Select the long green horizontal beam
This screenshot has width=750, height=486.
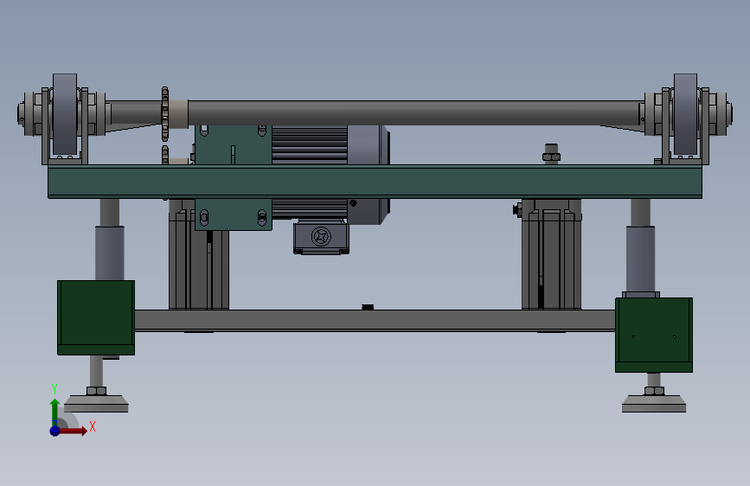point(375,182)
